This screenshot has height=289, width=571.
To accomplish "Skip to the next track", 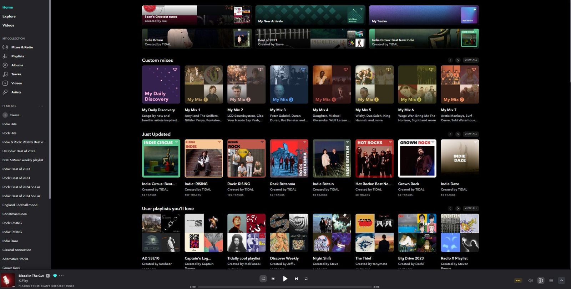I will [x=296, y=279].
